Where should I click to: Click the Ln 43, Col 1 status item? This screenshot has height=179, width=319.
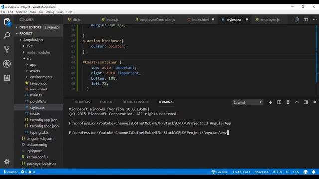click(x=241, y=172)
